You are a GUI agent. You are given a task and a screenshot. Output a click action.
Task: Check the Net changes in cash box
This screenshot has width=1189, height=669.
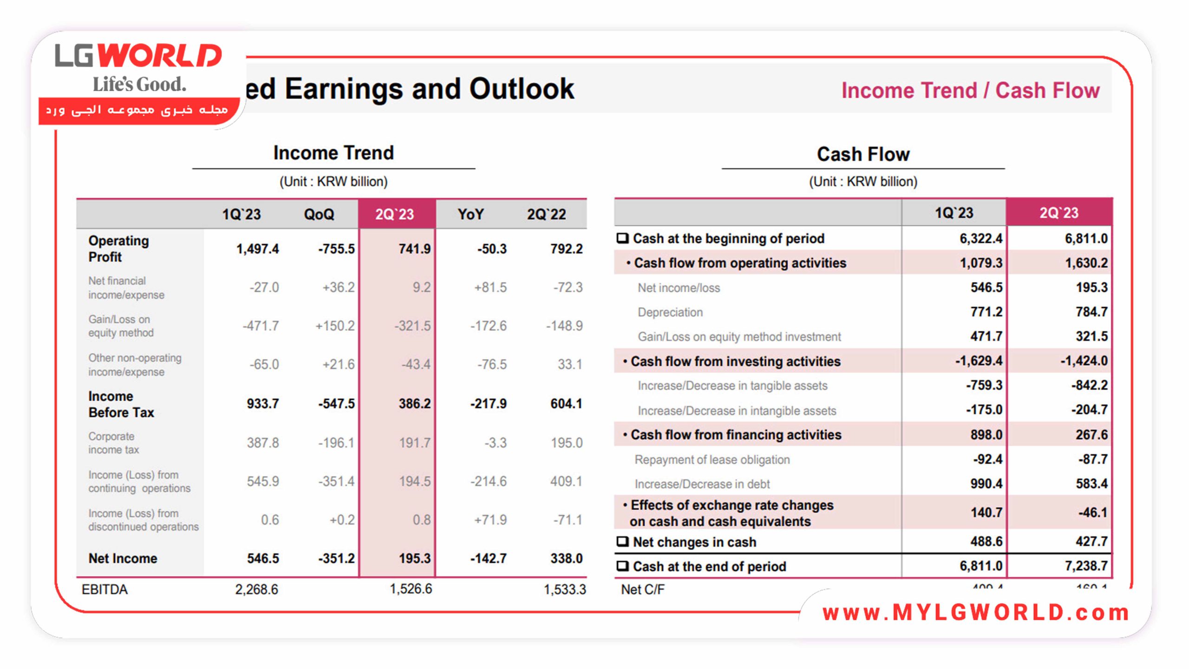coord(622,542)
